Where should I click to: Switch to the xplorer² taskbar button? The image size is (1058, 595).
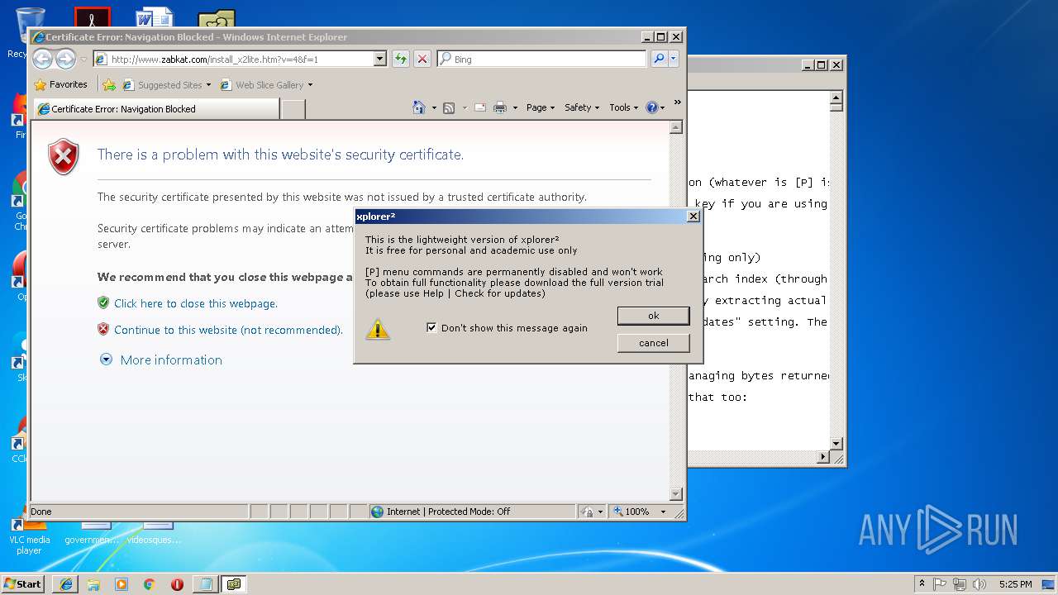234,584
